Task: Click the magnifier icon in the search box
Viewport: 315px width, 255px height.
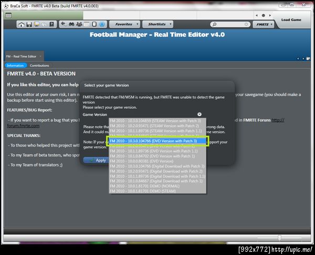Action: [x=214, y=25]
